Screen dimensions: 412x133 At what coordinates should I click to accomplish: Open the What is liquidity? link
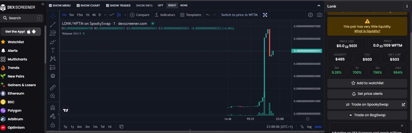coord(367,31)
